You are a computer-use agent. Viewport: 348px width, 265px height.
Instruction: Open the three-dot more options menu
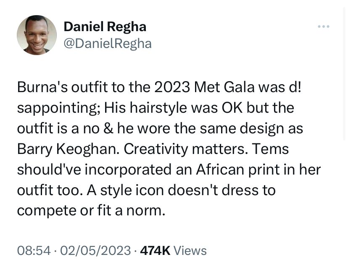(323, 26)
